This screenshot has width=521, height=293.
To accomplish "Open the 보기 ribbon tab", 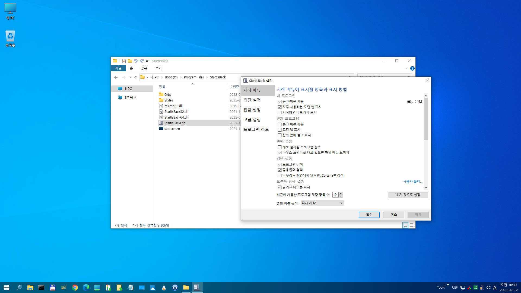I will tap(158, 68).
